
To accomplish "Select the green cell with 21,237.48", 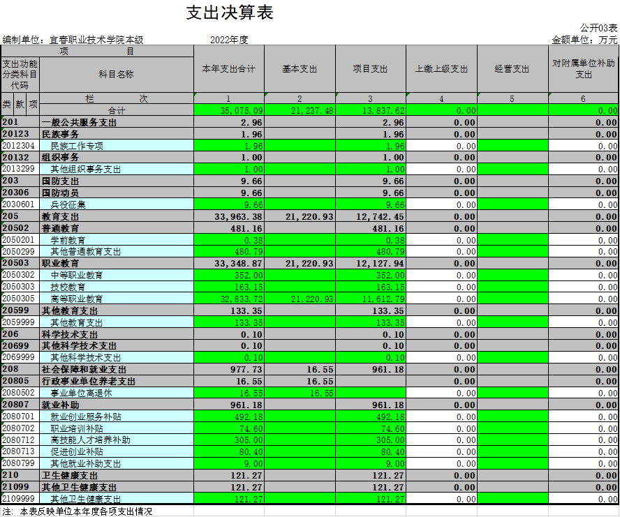I will click(x=300, y=110).
